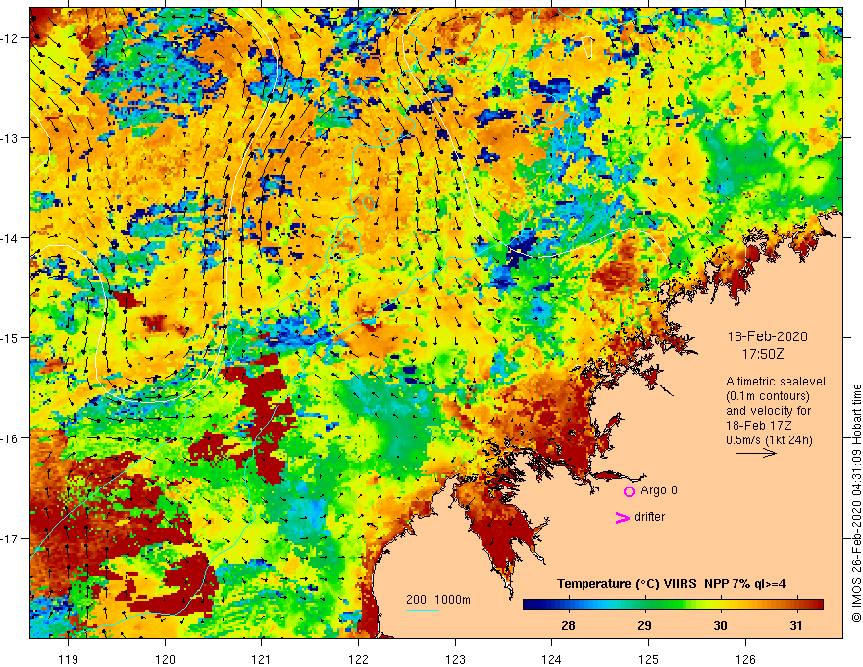863x667 pixels.
Task: Click the 0.5m/s velocity scale arrow
Action: [x=756, y=453]
